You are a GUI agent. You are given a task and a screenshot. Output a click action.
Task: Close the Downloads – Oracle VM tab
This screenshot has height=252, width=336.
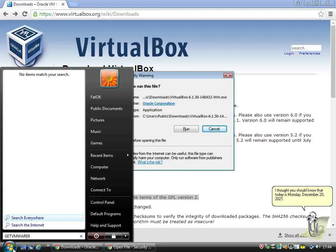pyautogui.click(x=63, y=4)
